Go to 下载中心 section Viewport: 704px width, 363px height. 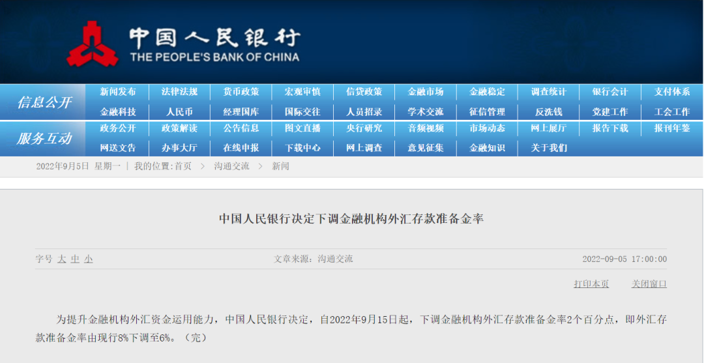point(302,148)
